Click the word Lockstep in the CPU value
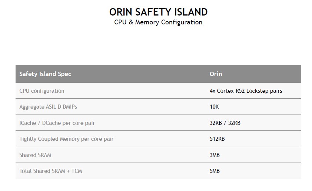 [258, 91]
